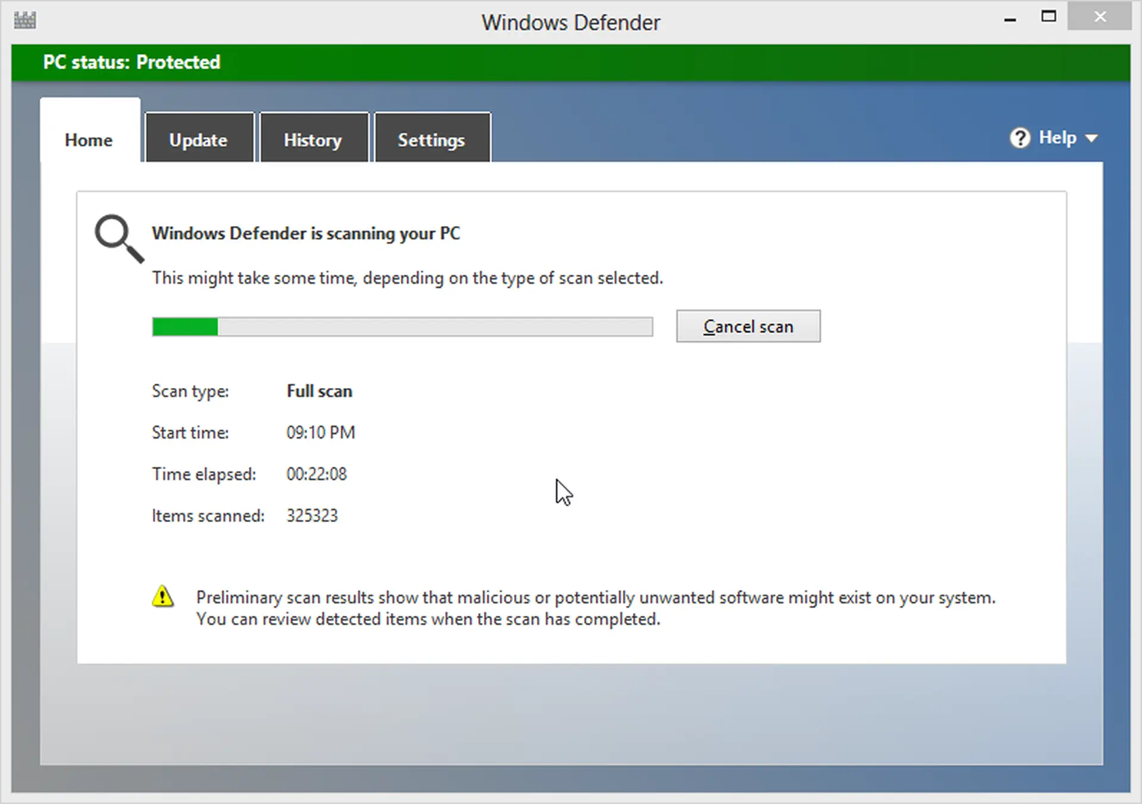Screen dimensions: 1142x804
Task: Close the Windows Defender window
Action: (x=1099, y=17)
